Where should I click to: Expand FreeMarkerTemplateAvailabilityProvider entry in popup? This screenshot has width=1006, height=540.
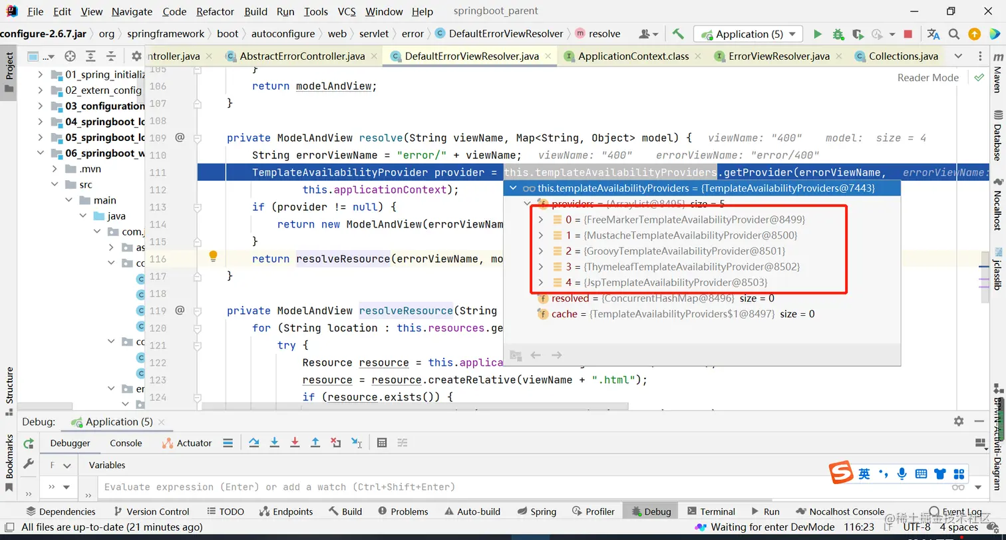(x=541, y=219)
